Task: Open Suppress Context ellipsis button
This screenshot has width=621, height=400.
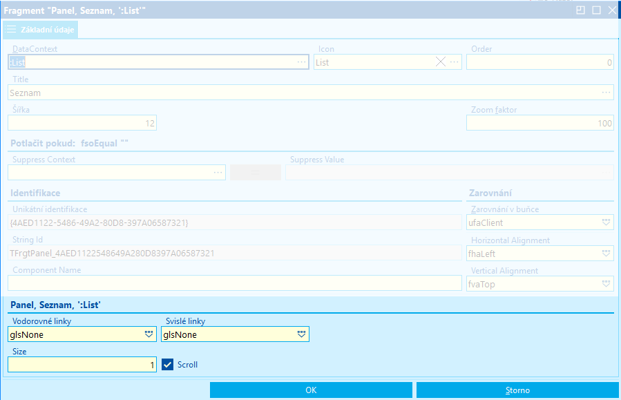Action: point(218,172)
